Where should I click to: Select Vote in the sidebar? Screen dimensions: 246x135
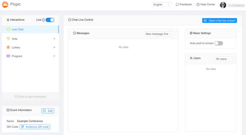pyautogui.click(x=30, y=39)
